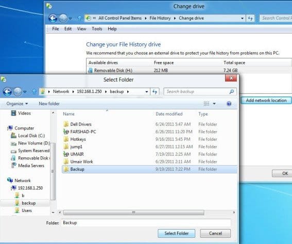Sort by Name column header
This screenshot has height=244, width=292.
tap(68, 114)
